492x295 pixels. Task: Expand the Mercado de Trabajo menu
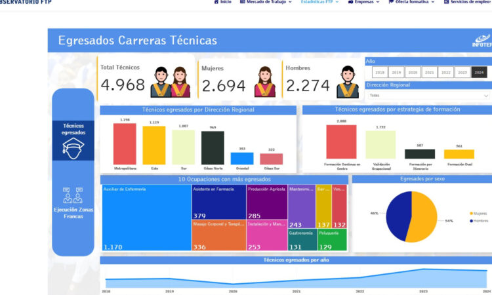[x=264, y=2]
